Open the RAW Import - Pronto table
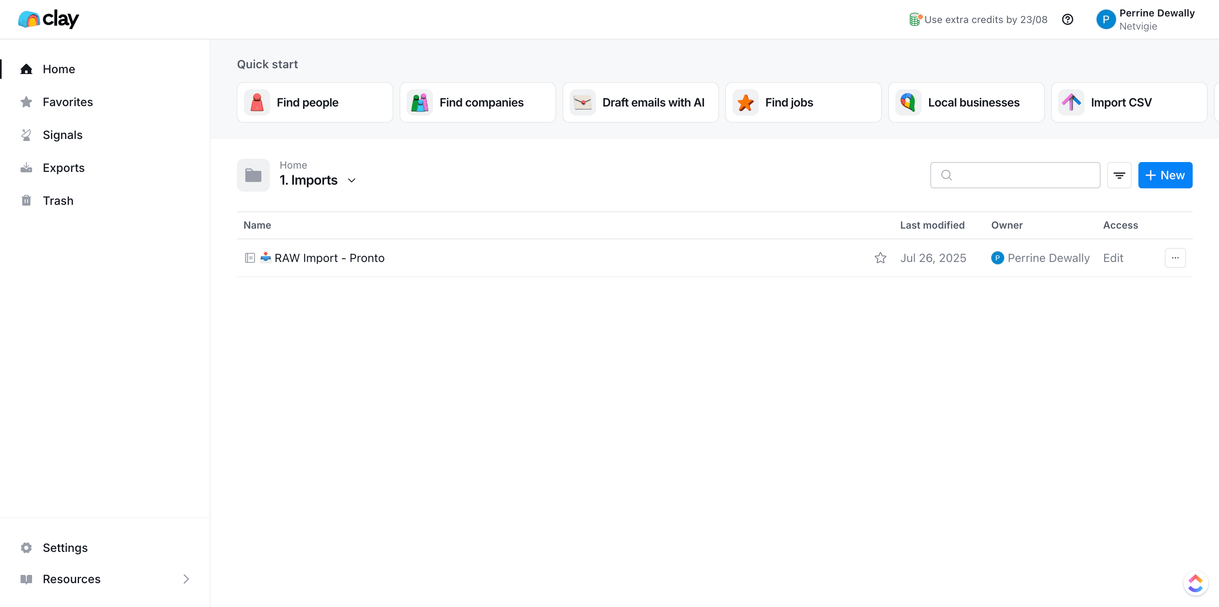This screenshot has height=607, width=1219. tap(329, 258)
